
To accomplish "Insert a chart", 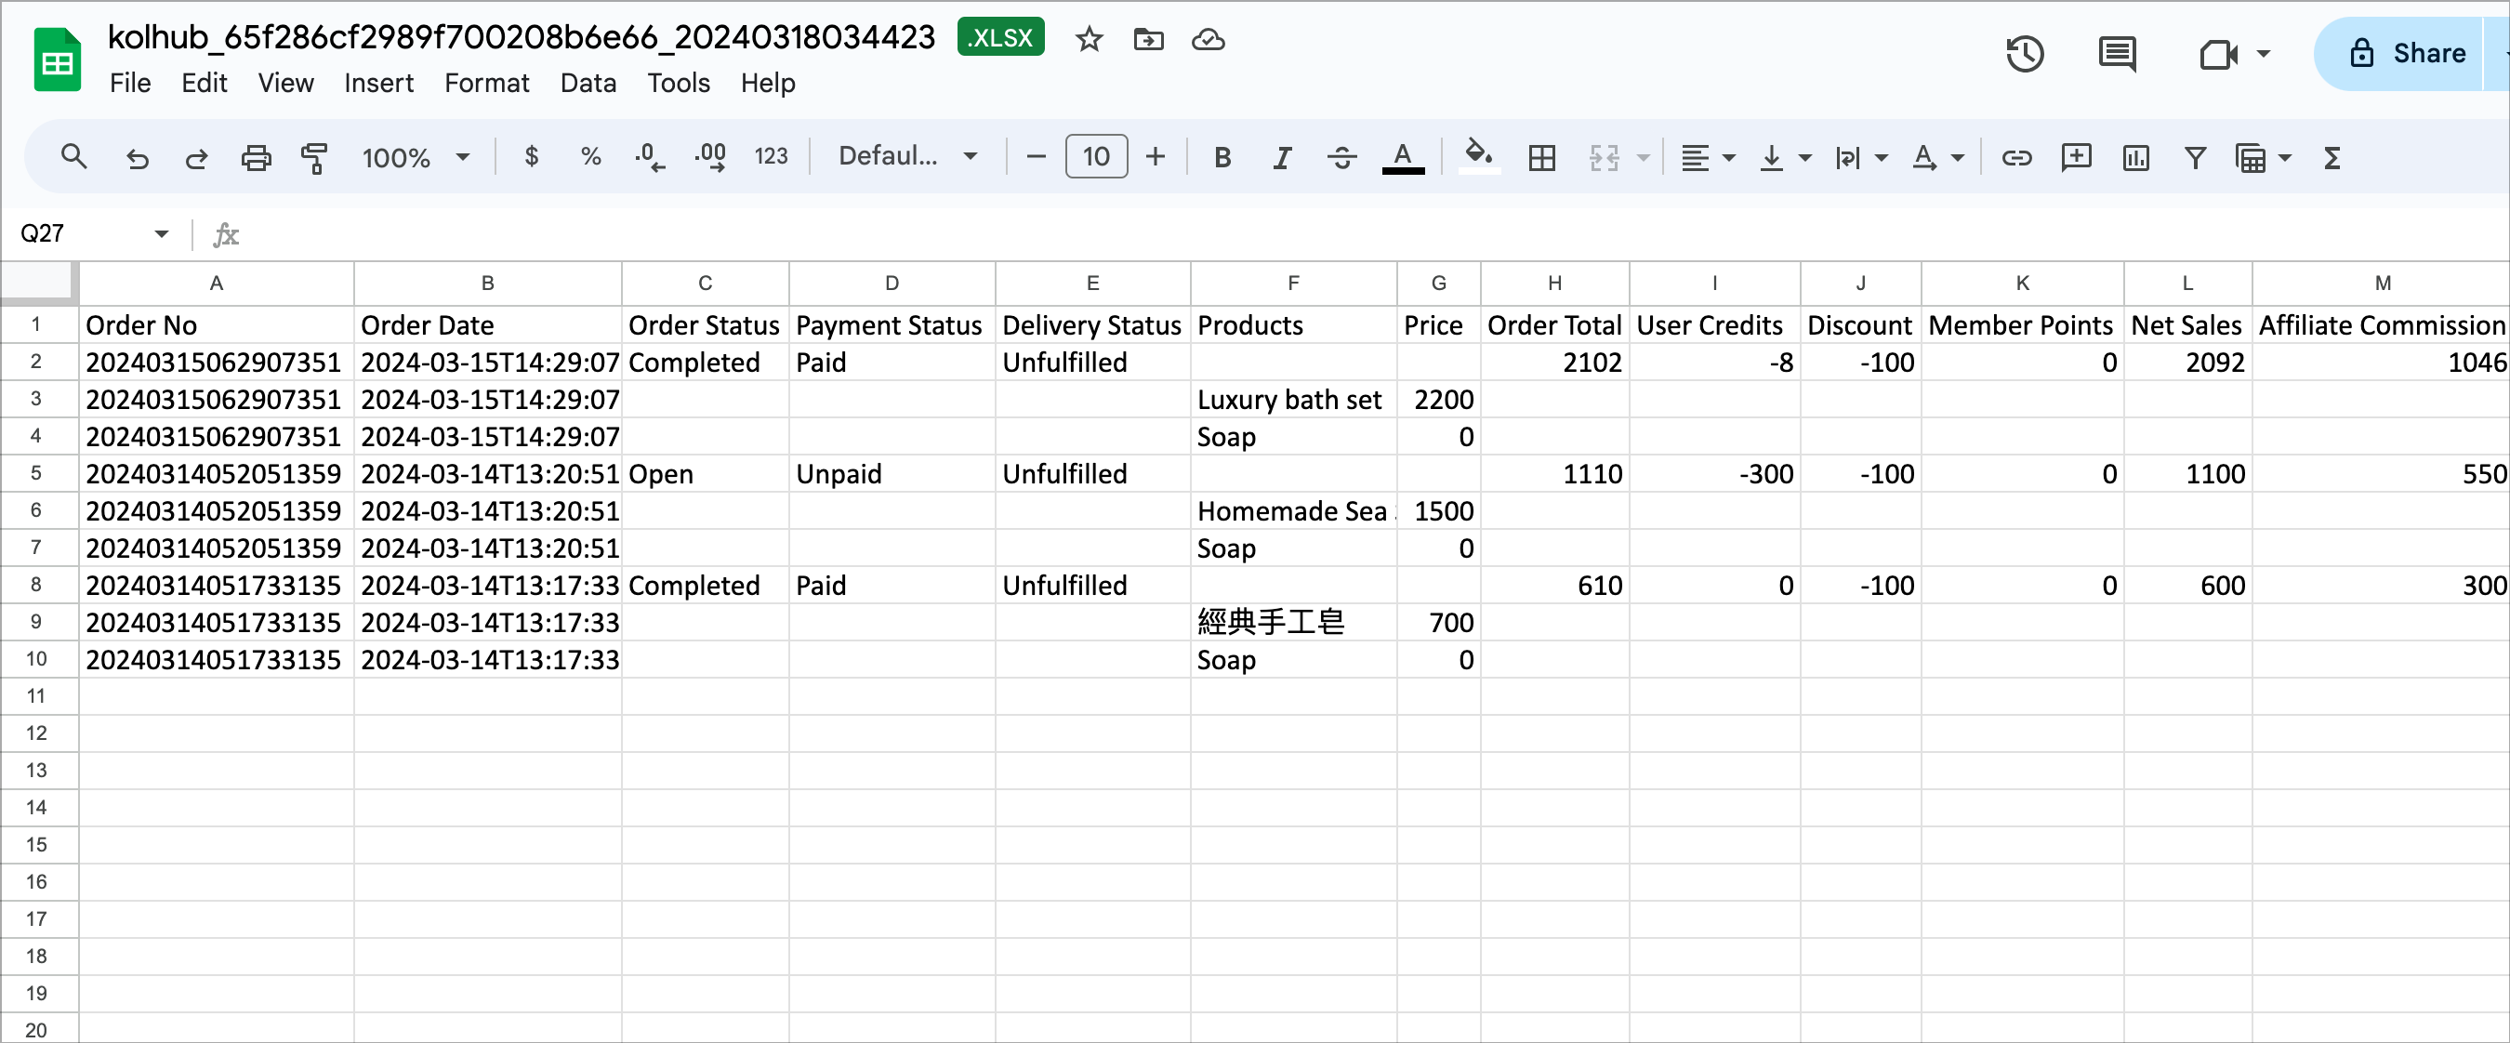I will click(x=2136, y=157).
